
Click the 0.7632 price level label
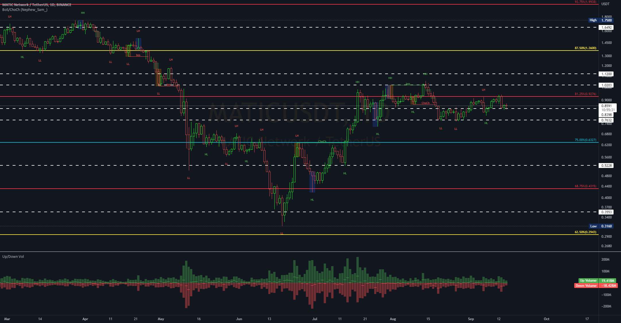[x=606, y=120]
